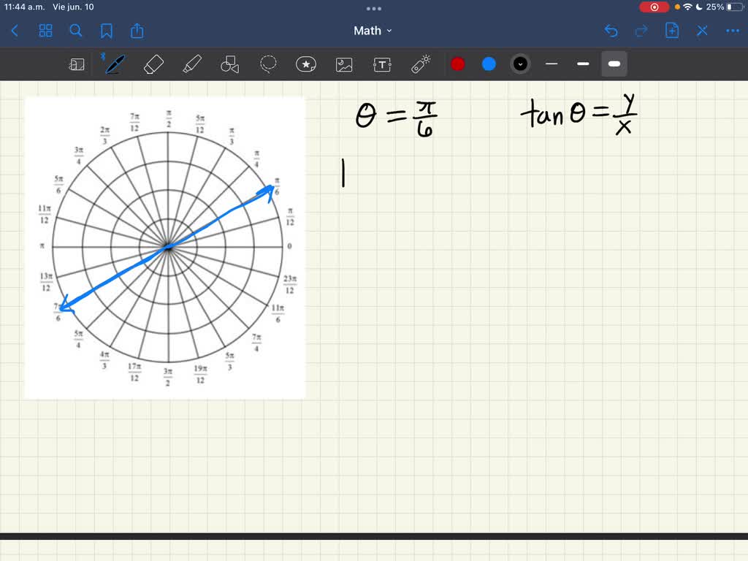The width and height of the screenshot is (748, 561).
Task: Activate the Lasso selection tool
Action: click(268, 64)
